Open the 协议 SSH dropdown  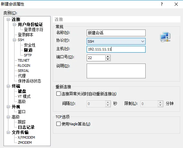(x=116, y=41)
